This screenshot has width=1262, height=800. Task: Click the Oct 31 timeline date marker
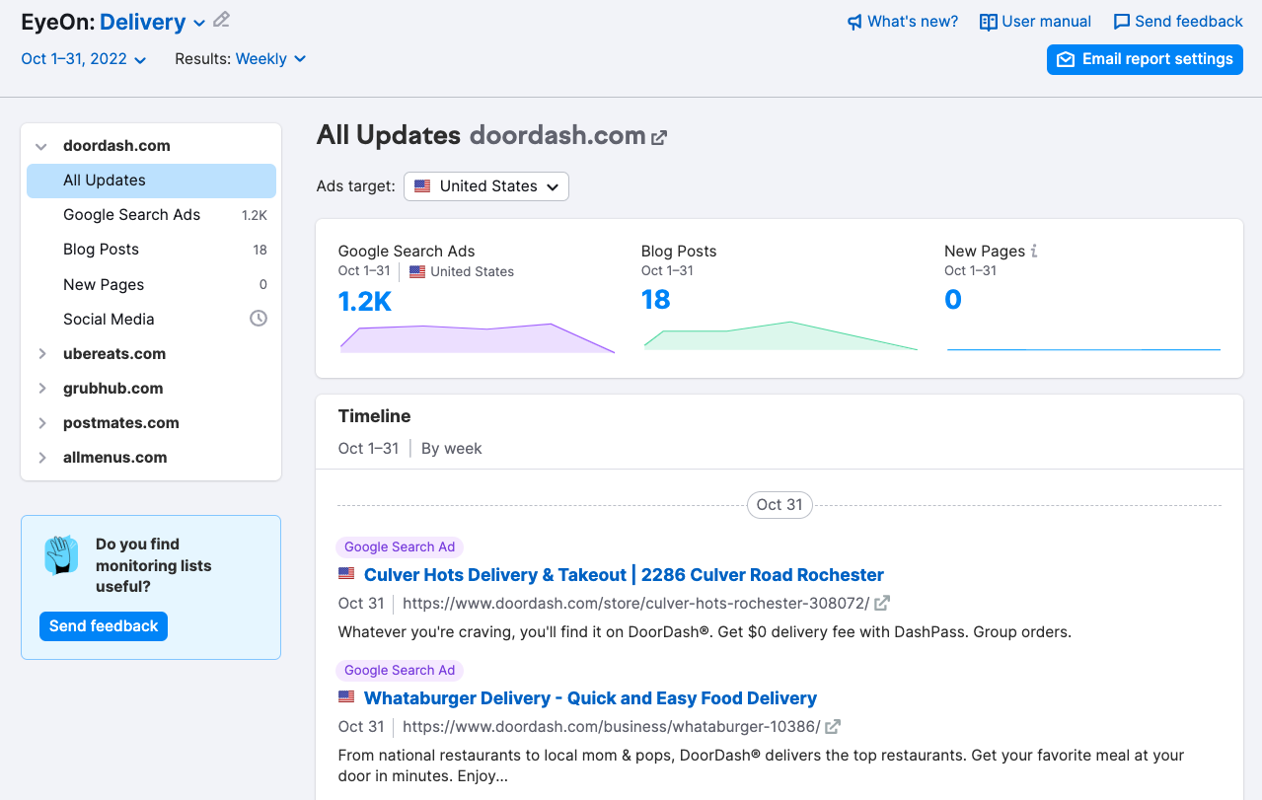pyautogui.click(x=779, y=505)
